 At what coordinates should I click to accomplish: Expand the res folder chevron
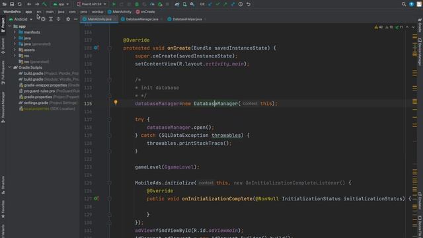[15, 56]
